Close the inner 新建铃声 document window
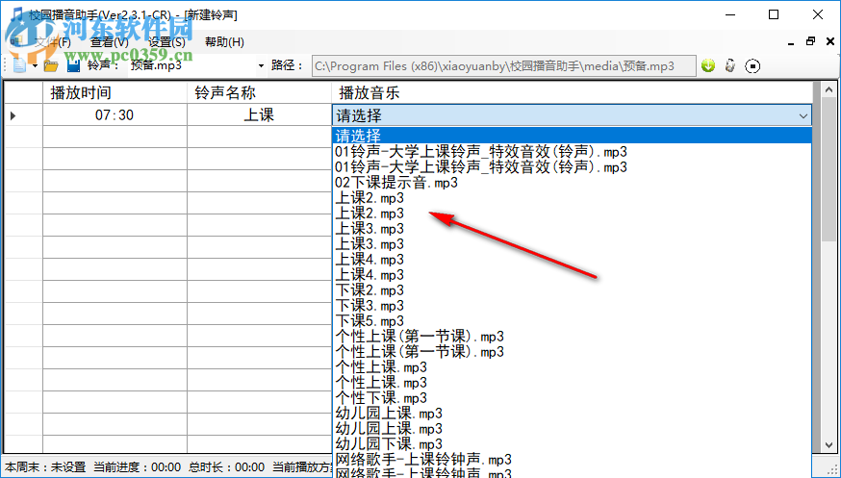The height and width of the screenshot is (478, 841). point(830,41)
